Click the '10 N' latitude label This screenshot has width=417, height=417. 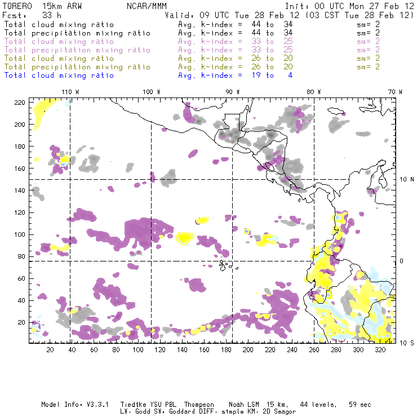click(x=407, y=180)
